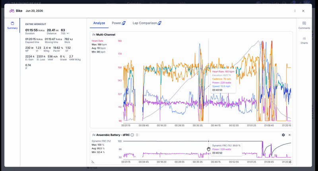This screenshot has width=318, height=171.
Task: Click the Multi-Channel chart title icon
Action: [94, 35]
